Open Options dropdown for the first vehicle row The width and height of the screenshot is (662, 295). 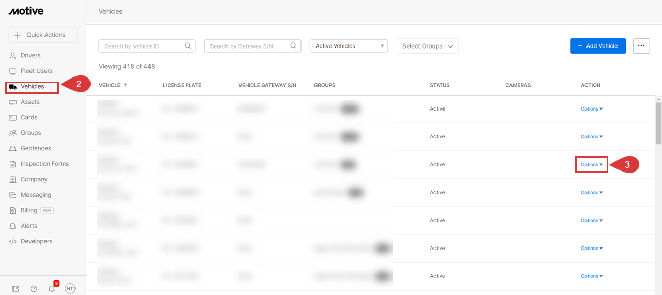pos(591,109)
